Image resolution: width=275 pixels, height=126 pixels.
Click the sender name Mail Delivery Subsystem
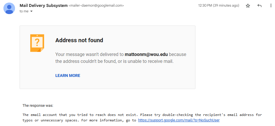(x=44, y=5)
